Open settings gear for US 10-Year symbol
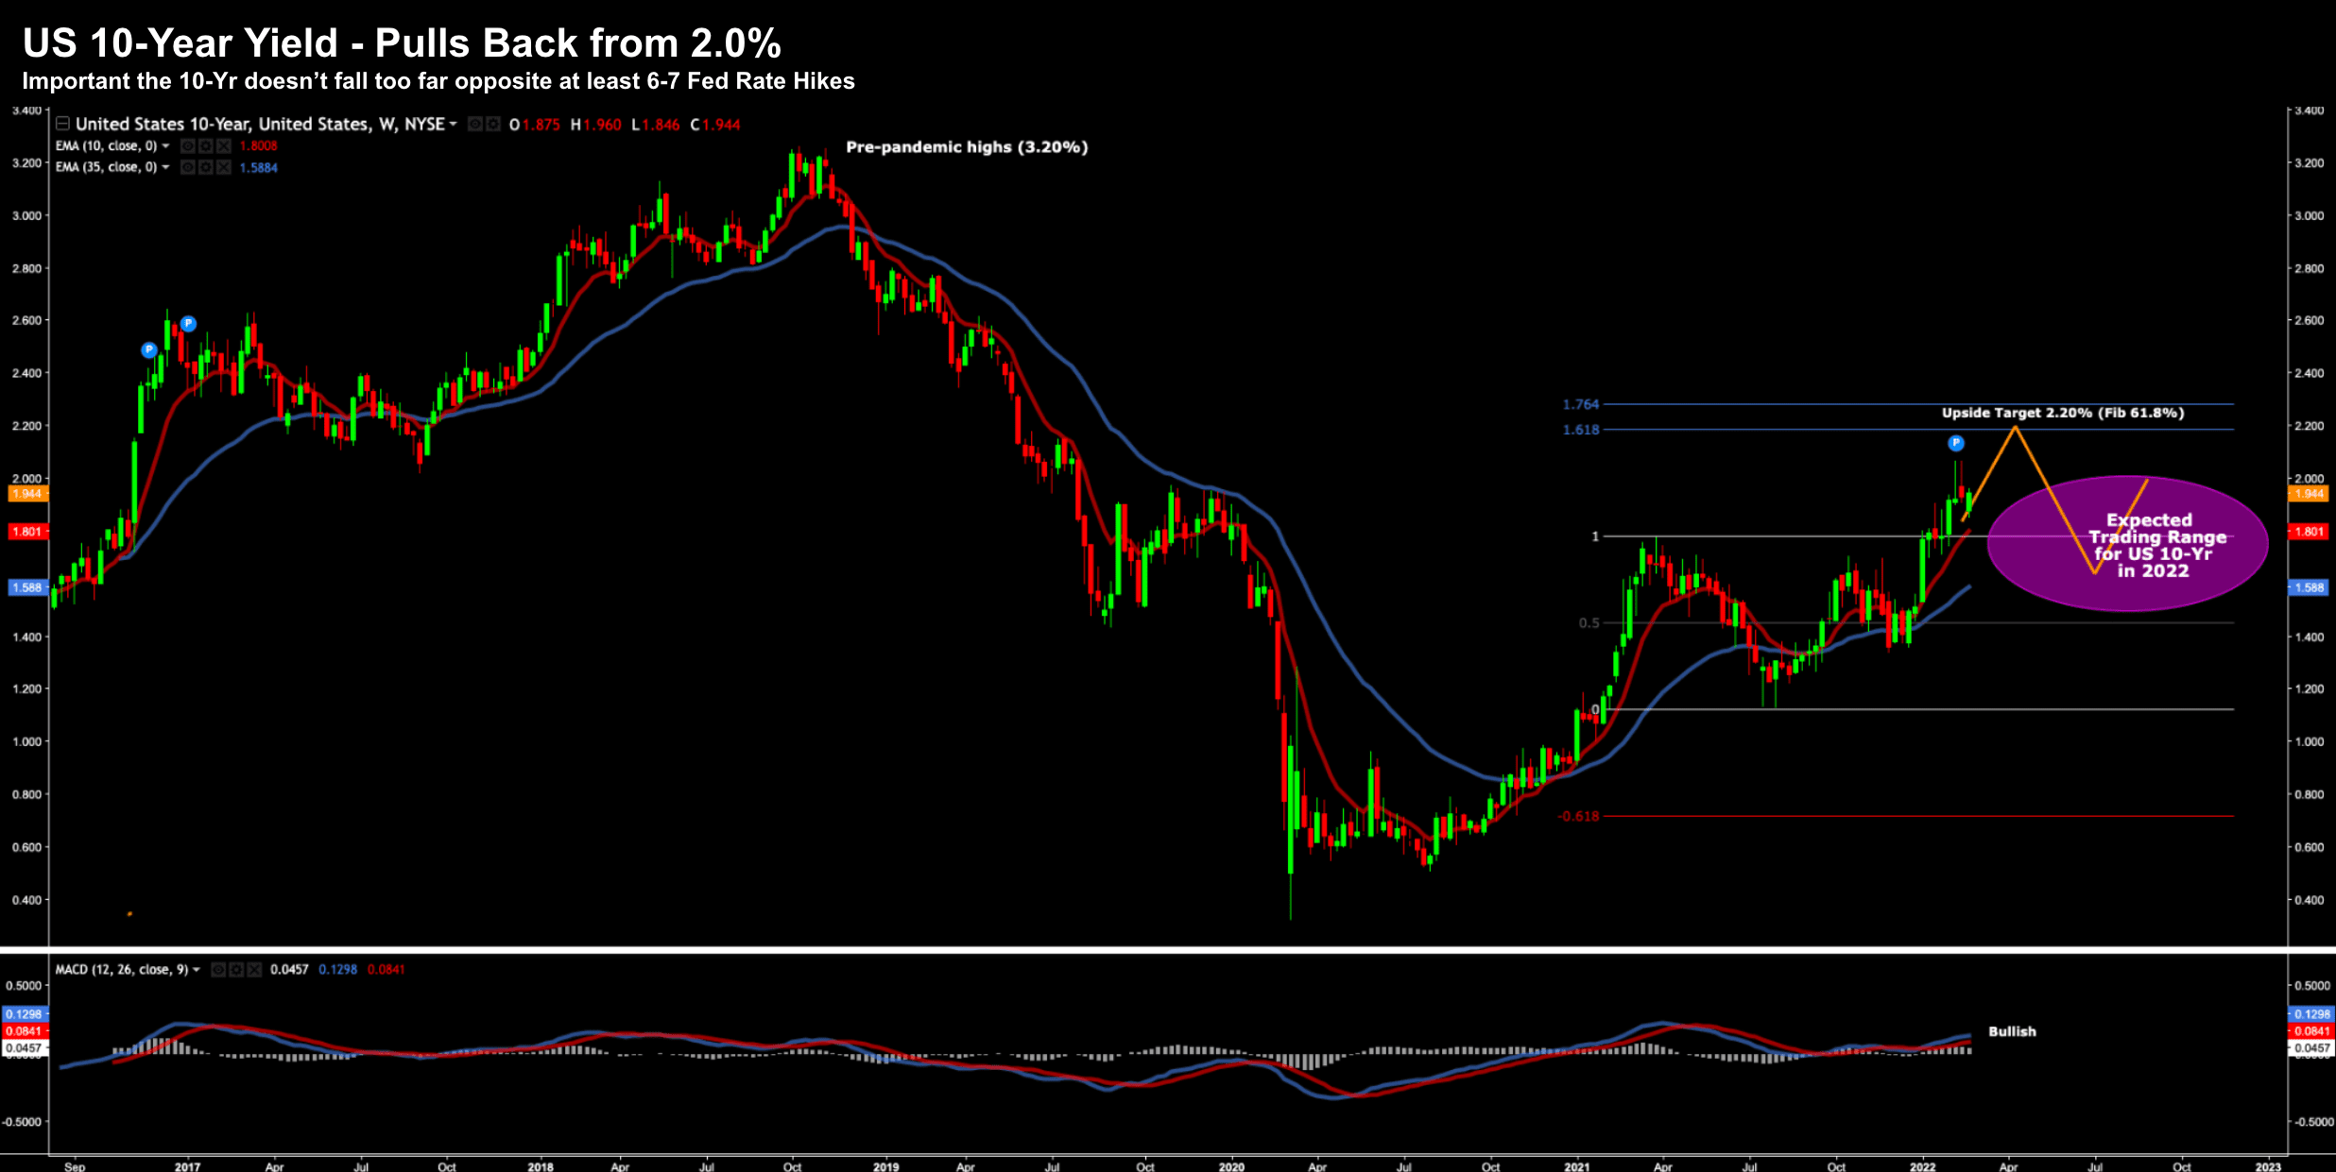The height and width of the screenshot is (1172, 2336). point(493,124)
